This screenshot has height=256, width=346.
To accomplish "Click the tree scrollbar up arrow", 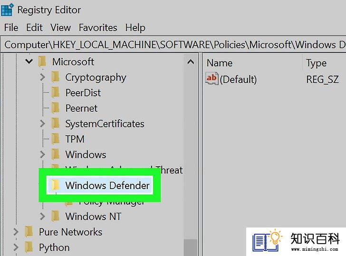I will pyautogui.click(x=191, y=62).
